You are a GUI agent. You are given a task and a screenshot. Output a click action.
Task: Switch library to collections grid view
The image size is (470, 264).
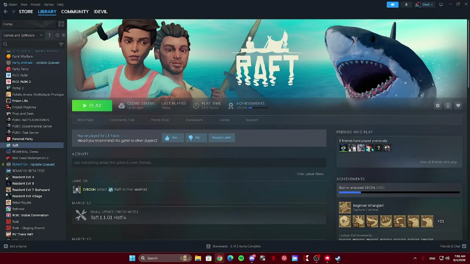[61, 24]
